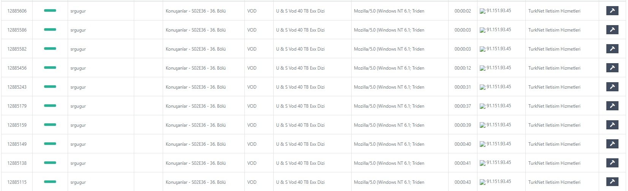Open wrench action for activity 12885138
This screenshot has width=628, height=191.
click(x=612, y=163)
